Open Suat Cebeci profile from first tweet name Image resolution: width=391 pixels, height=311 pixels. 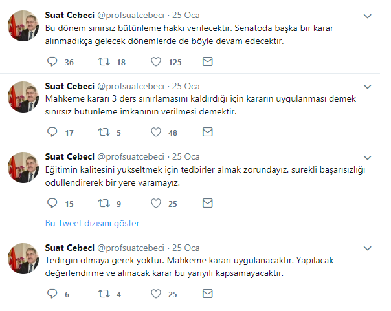click(69, 15)
